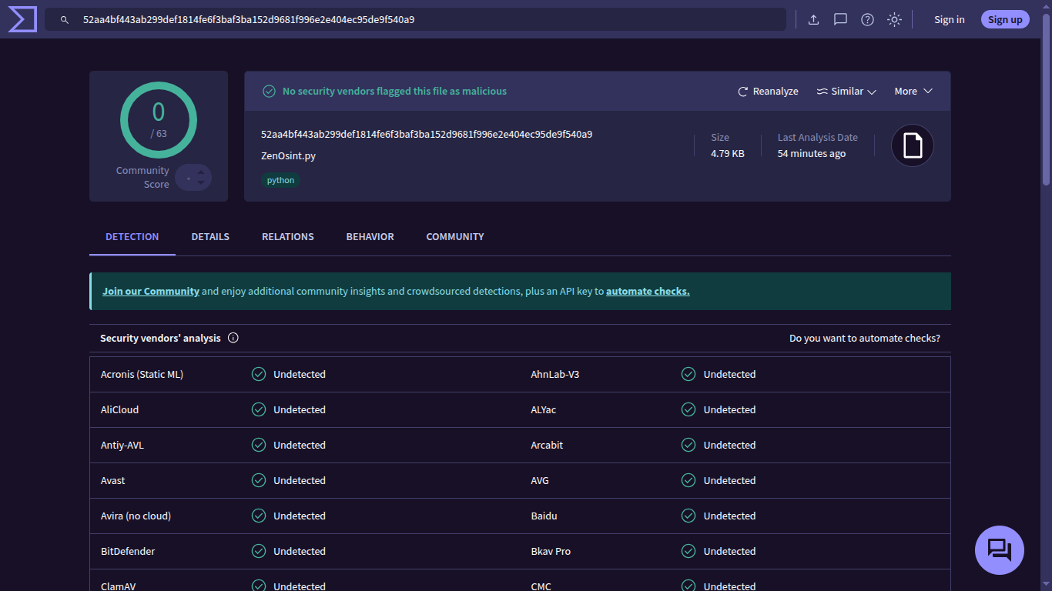Click the magnifier icon in the search bar
Image resolution: width=1052 pixels, height=591 pixels.
click(65, 20)
